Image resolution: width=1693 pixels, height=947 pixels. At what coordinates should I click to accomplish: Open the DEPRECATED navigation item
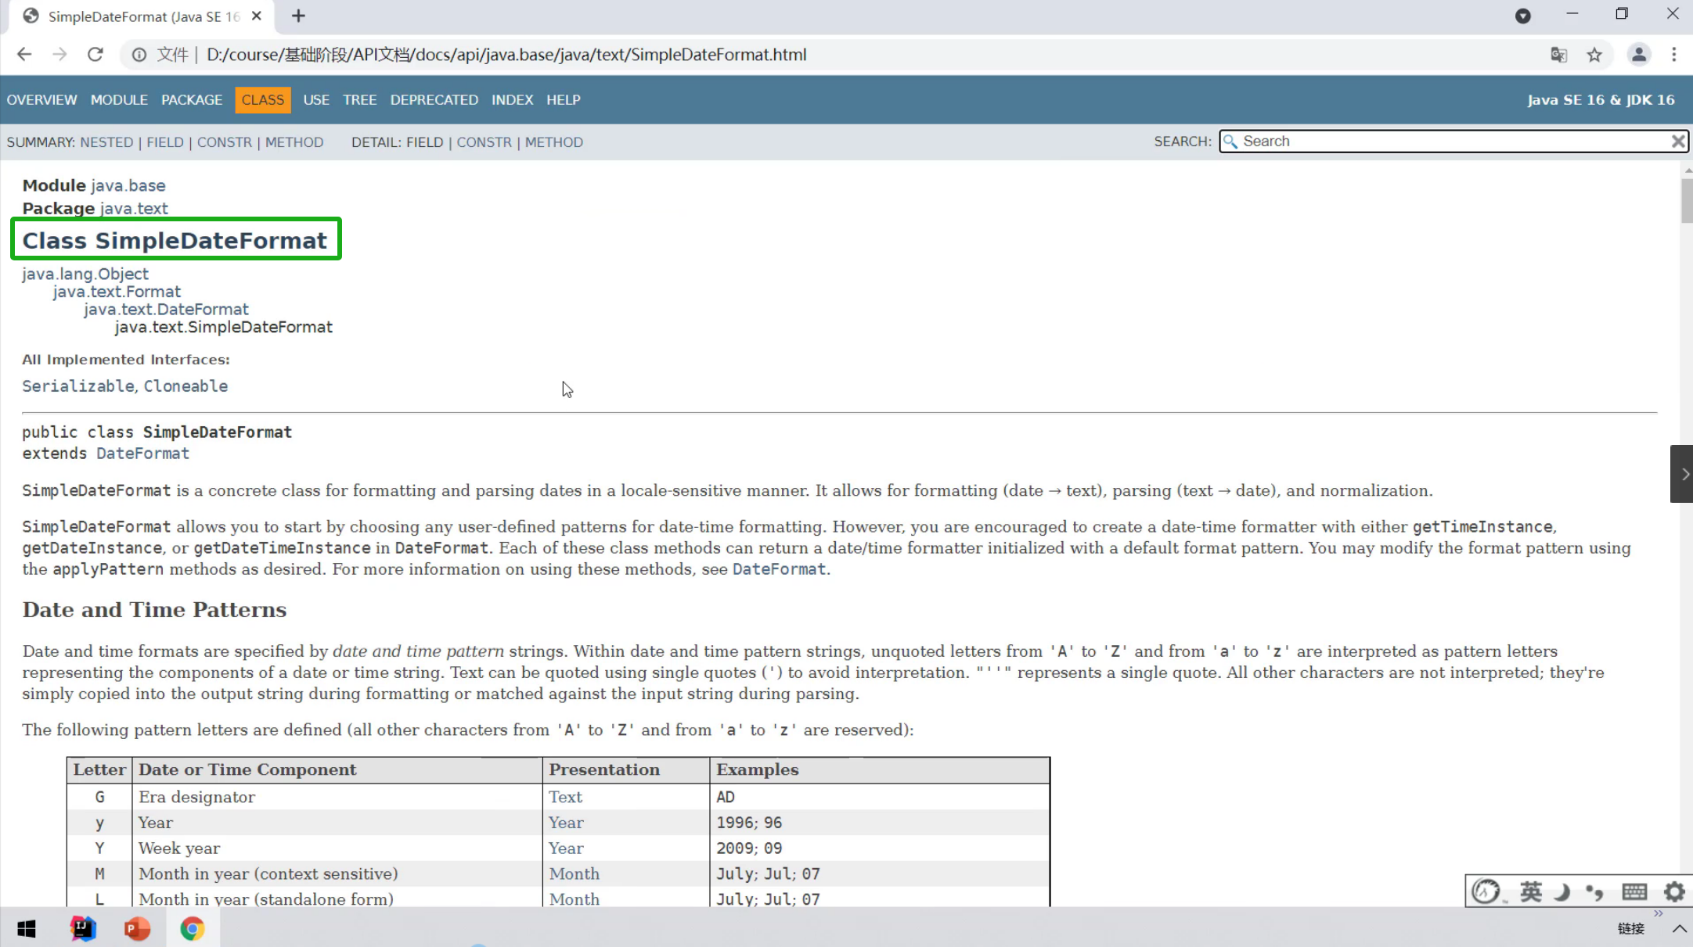coord(434,100)
